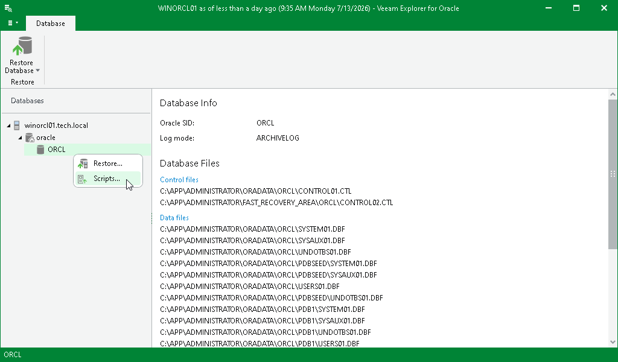This screenshot has width=618, height=362.
Task: Click the Oracle SID value ORCL
Action: 266,123
